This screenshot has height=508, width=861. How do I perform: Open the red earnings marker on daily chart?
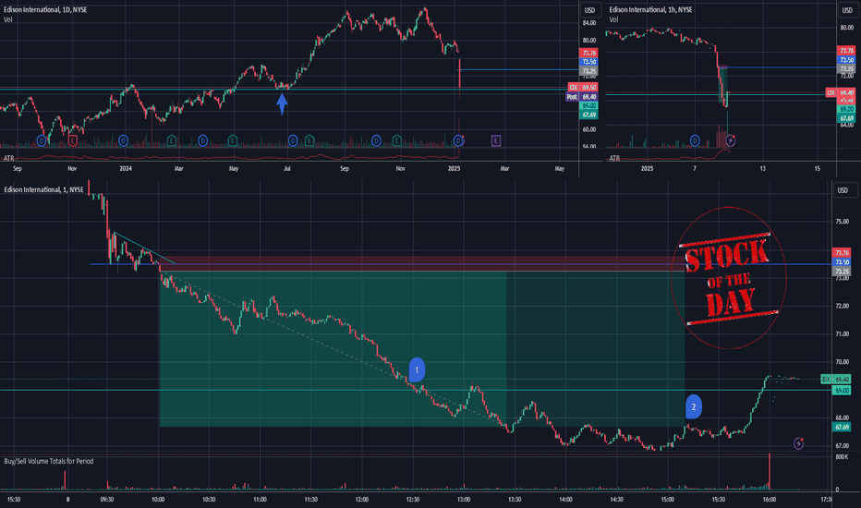pyautogui.click(x=72, y=141)
